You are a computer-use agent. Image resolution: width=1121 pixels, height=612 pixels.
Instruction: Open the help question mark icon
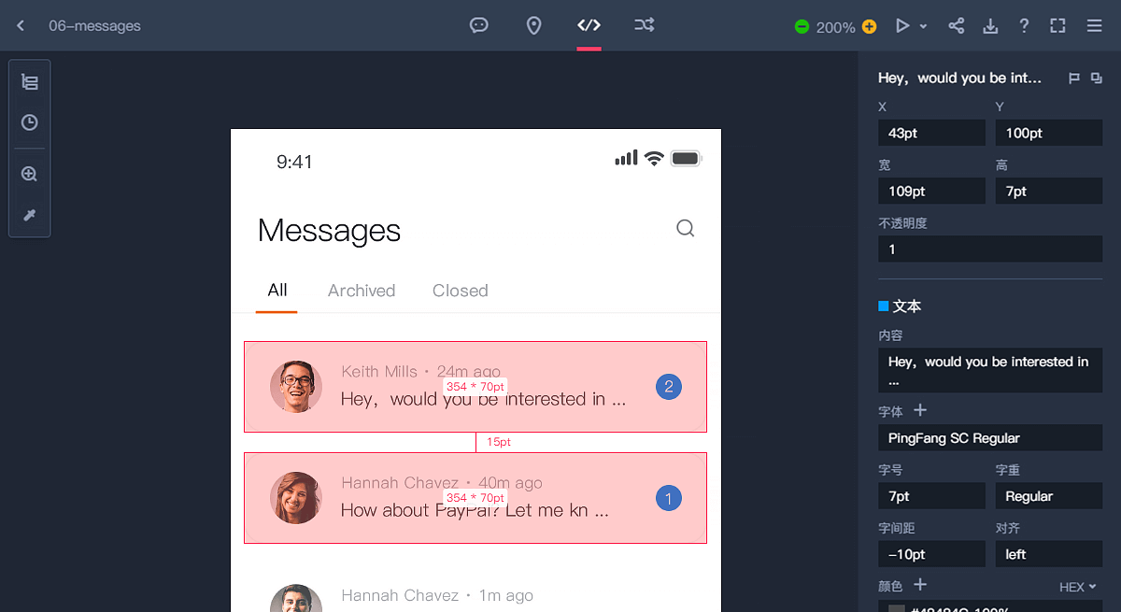pos(1024,26)
